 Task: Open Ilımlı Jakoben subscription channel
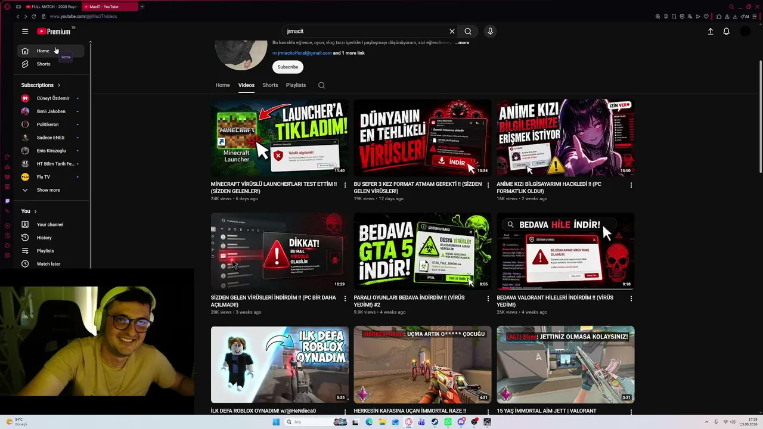click(51, 111)
